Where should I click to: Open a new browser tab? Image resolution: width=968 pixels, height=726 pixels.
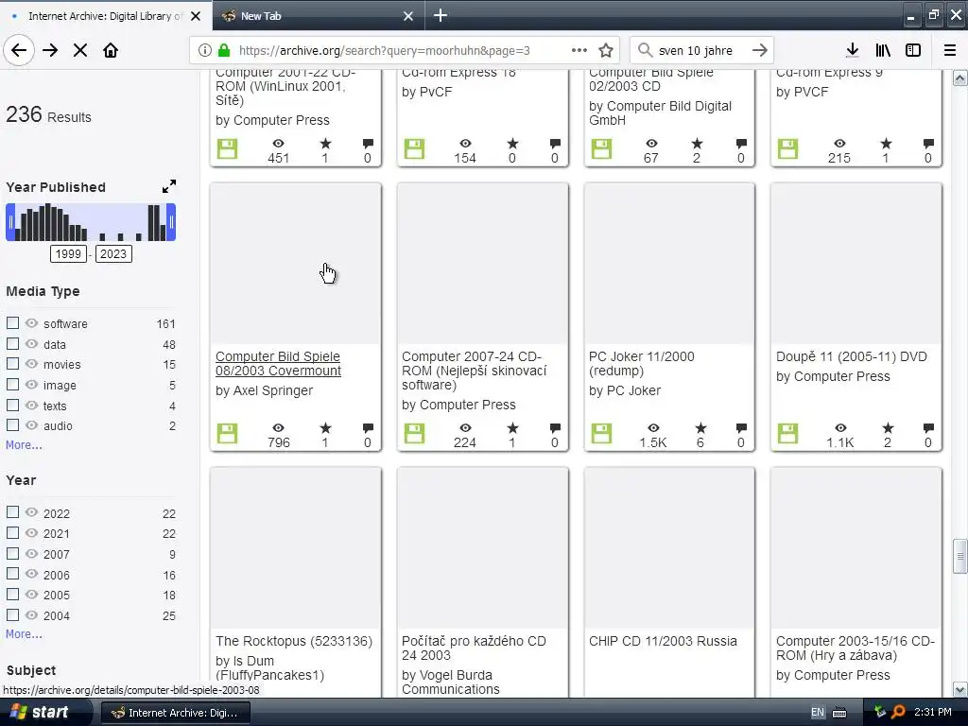point(441,15)
